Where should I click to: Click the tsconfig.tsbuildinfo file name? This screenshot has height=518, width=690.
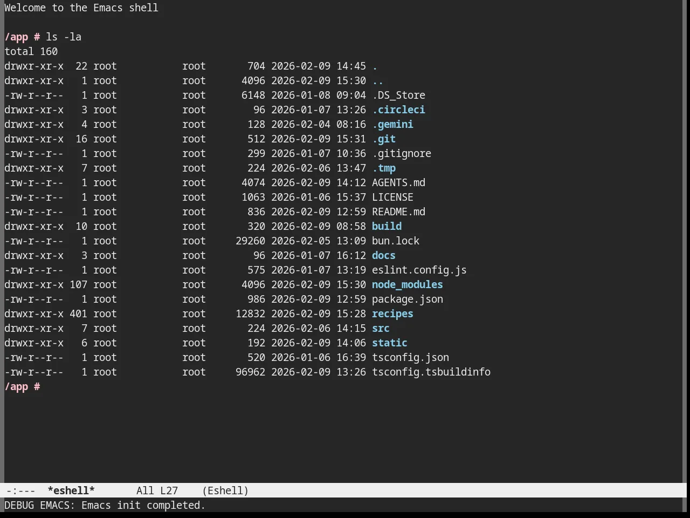431,372
